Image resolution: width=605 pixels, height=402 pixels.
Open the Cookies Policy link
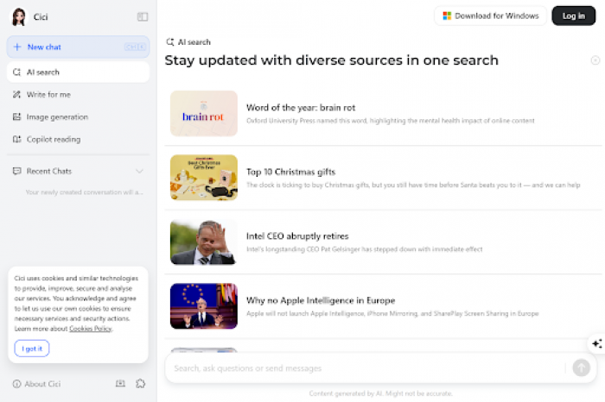(x=91, y=329)
